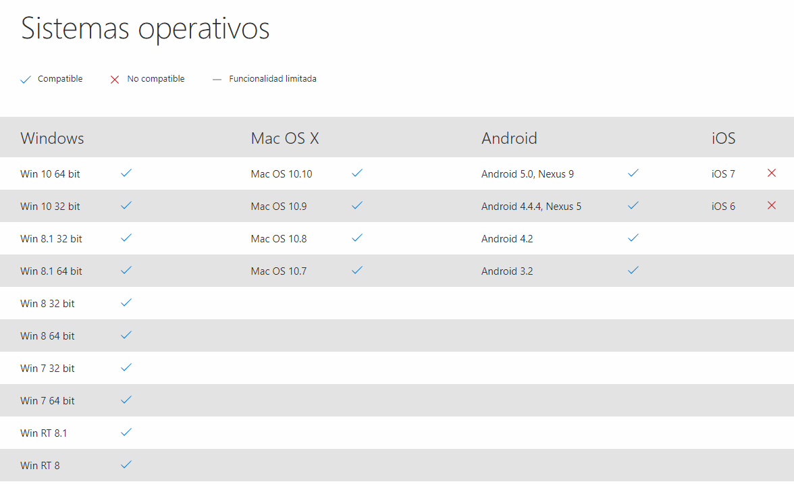The width and height of the screenshot is (794, 484).
Task: Select the Win 8 32 bit text
Action: click(47, 304)
